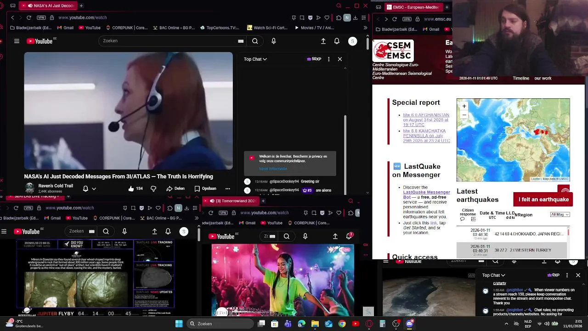The image size is (588, 331).
Task: Open Gmail bookmark in top YouTube window
Action: tap(65, 28)
